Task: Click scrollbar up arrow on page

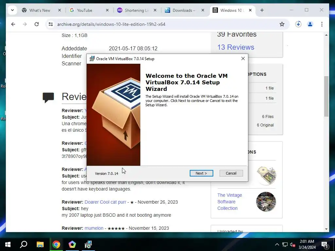Action: click(x=326, y=35)
